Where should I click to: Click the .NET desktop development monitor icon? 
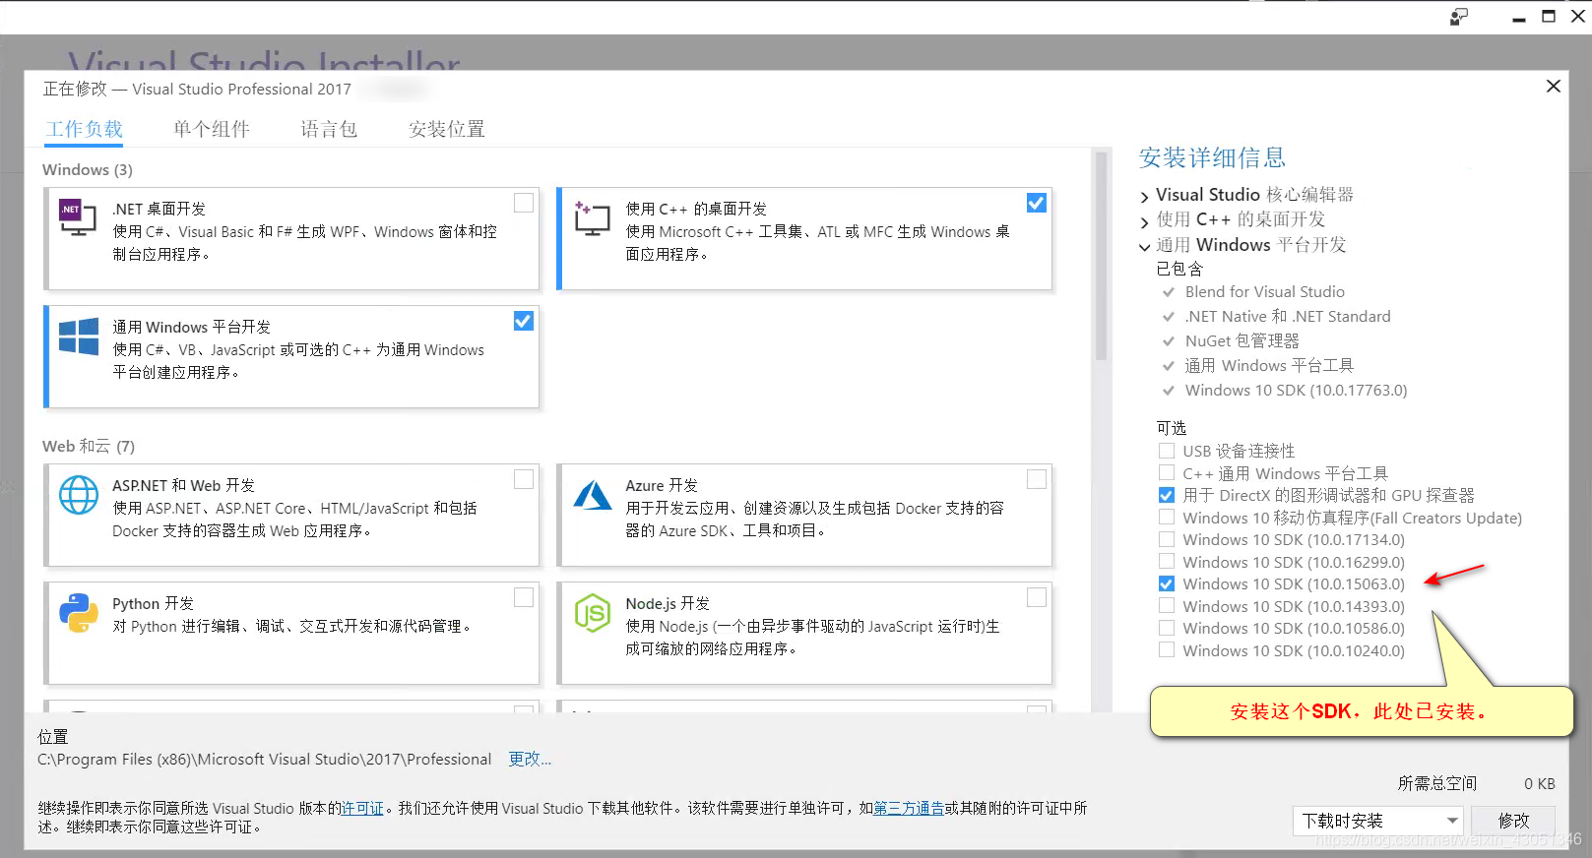click(78, 218)
